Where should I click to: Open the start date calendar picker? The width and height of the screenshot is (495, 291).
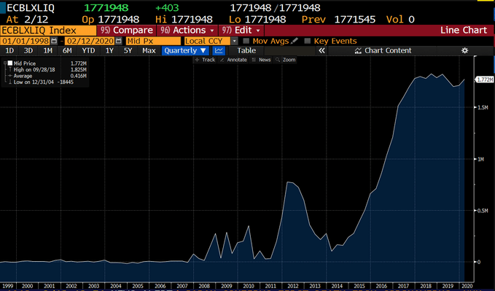coord(54,41)
